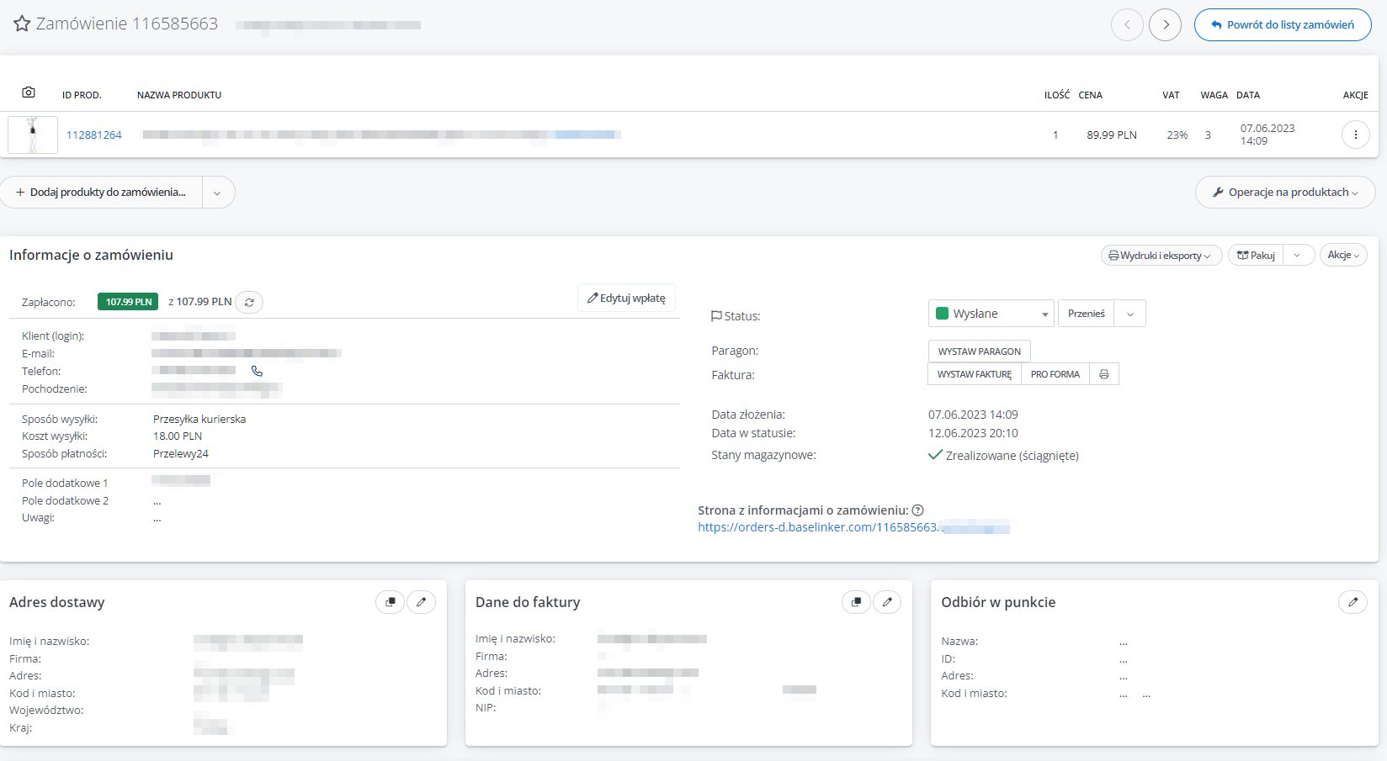Go to next order arrow
This screenshot has width=1387, height=761.
(x=1166, y=24)
